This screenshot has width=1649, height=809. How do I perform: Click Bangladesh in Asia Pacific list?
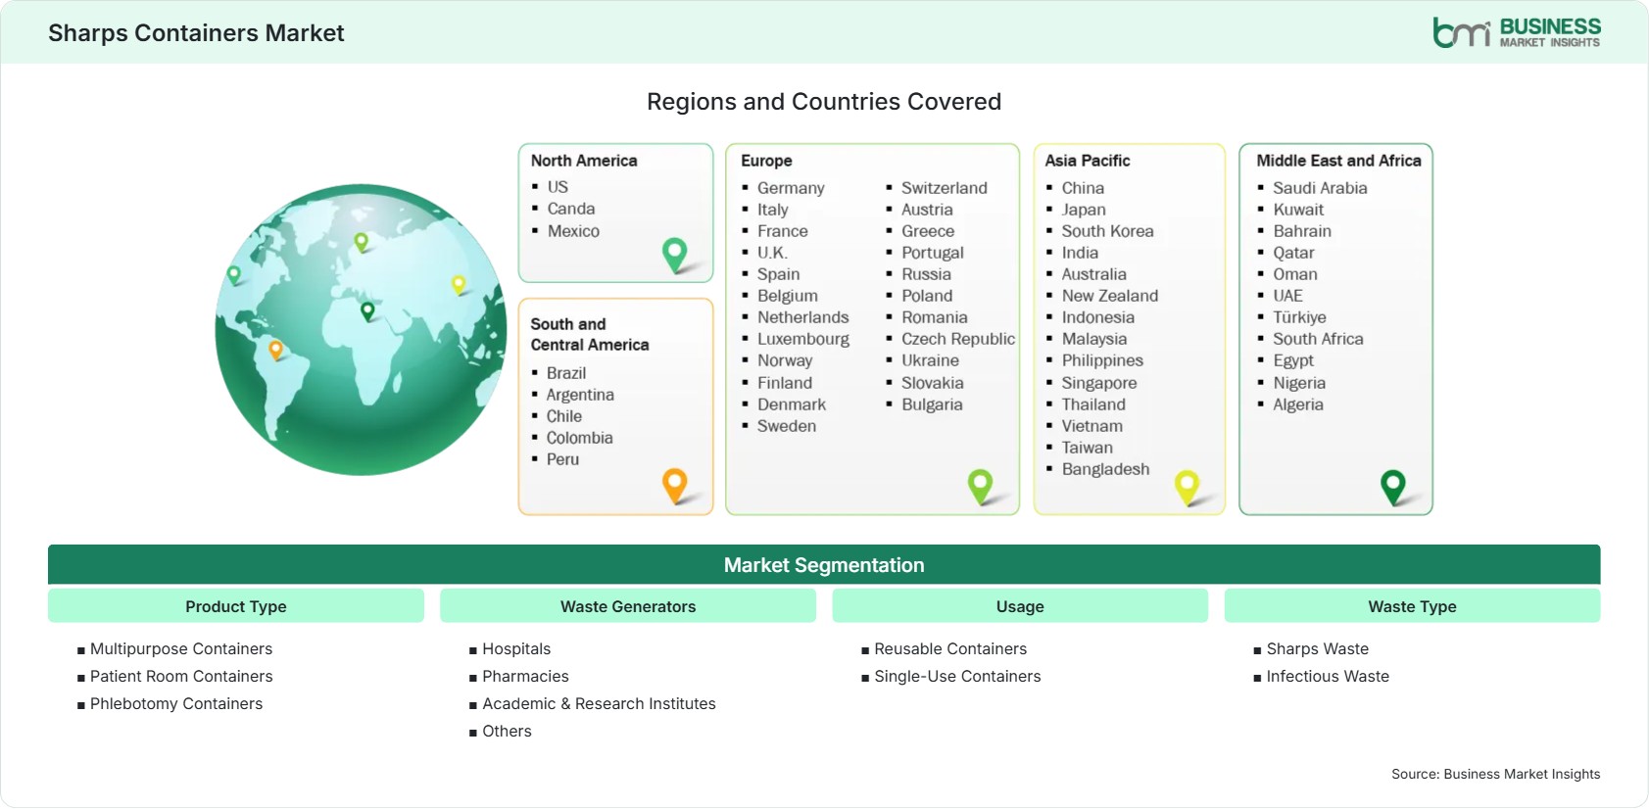pos(1105,469)
